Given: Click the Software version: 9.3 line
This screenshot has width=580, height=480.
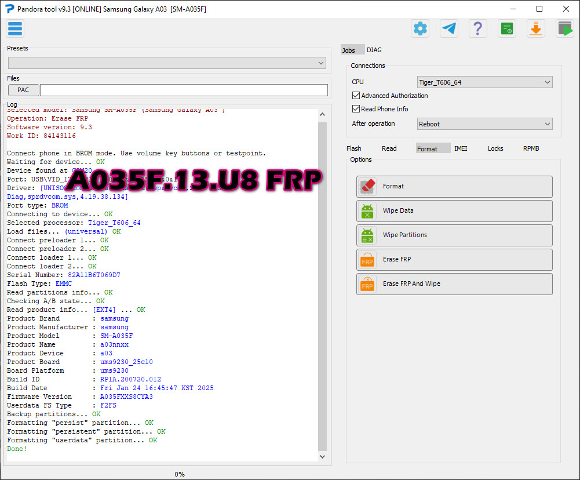Looking at the screenshot, I should tap(50, 128).
